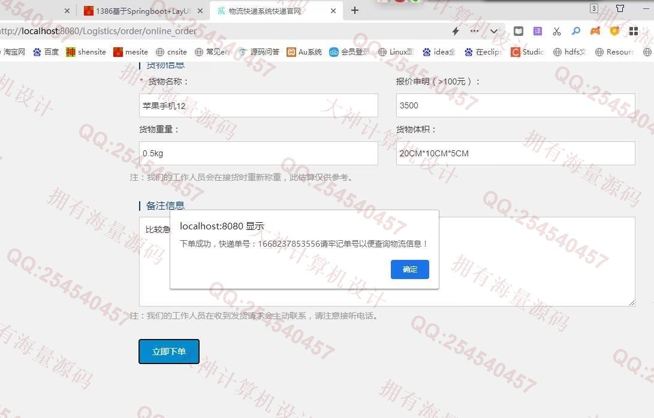Click the remarks textarea resize handle corner
Viewport: 654px width, 418px height.
631,303
